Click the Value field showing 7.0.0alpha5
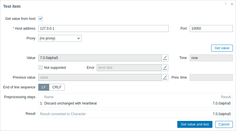Screen dimensions: 236x131 pyautogui.click(x=100, y=58)
